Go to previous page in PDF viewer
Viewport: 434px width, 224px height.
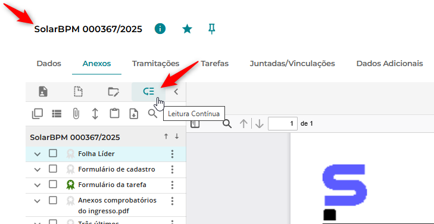243,124
